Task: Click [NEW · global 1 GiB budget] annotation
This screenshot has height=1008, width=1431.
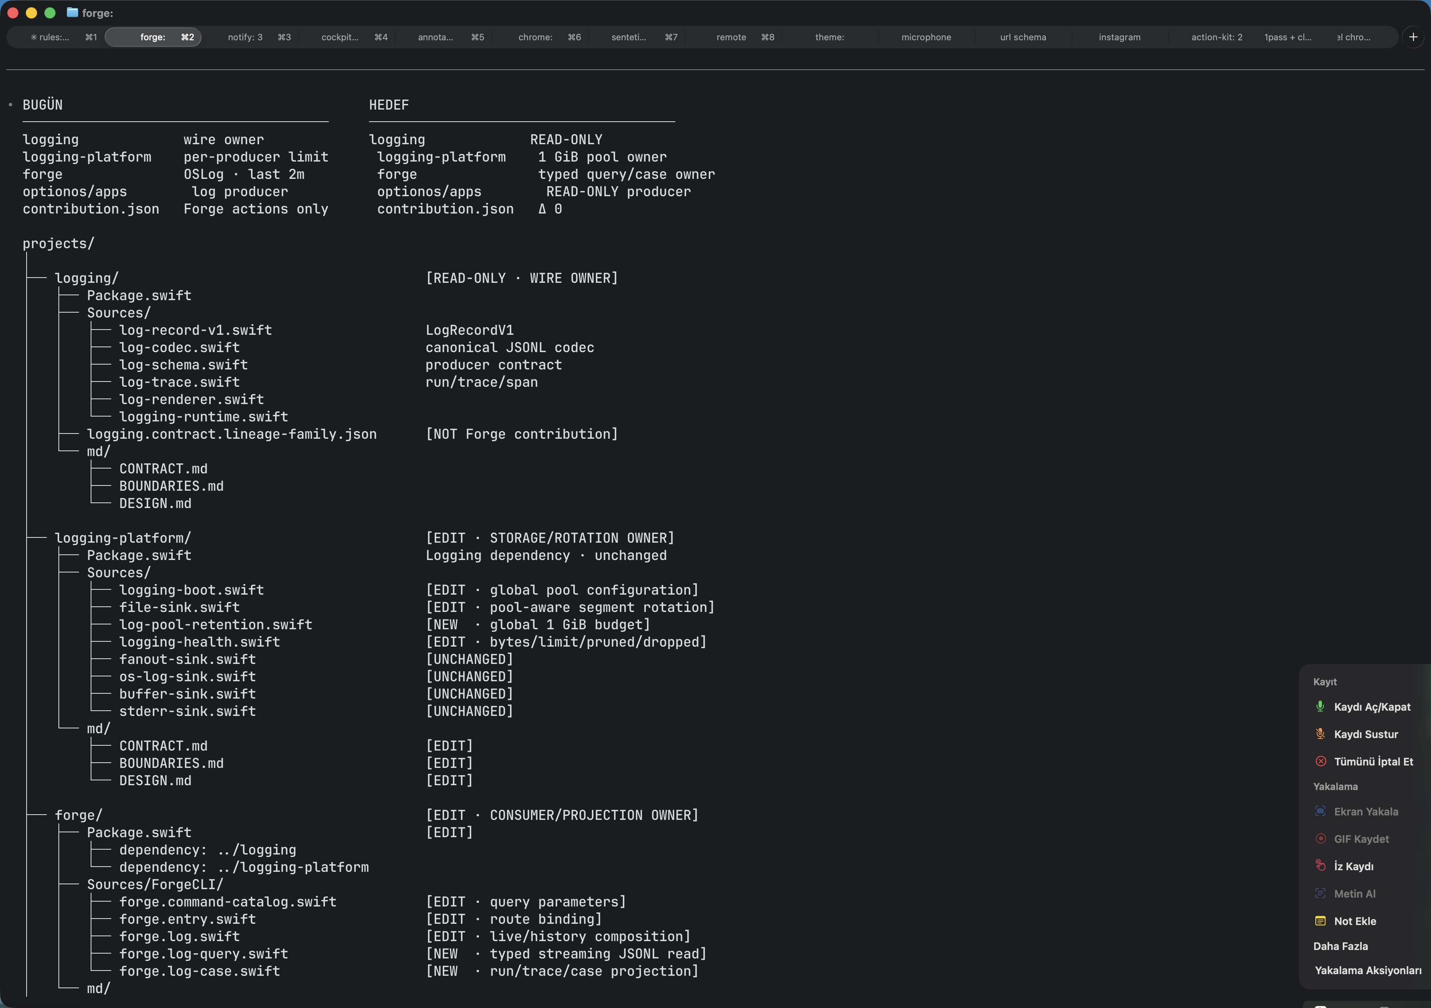Action: (x=539, y=624)
